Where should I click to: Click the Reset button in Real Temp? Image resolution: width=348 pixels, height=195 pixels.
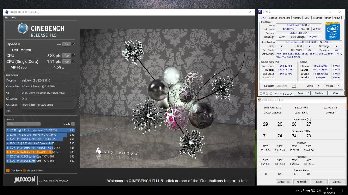pyautogui.click(x=319, y=182)
